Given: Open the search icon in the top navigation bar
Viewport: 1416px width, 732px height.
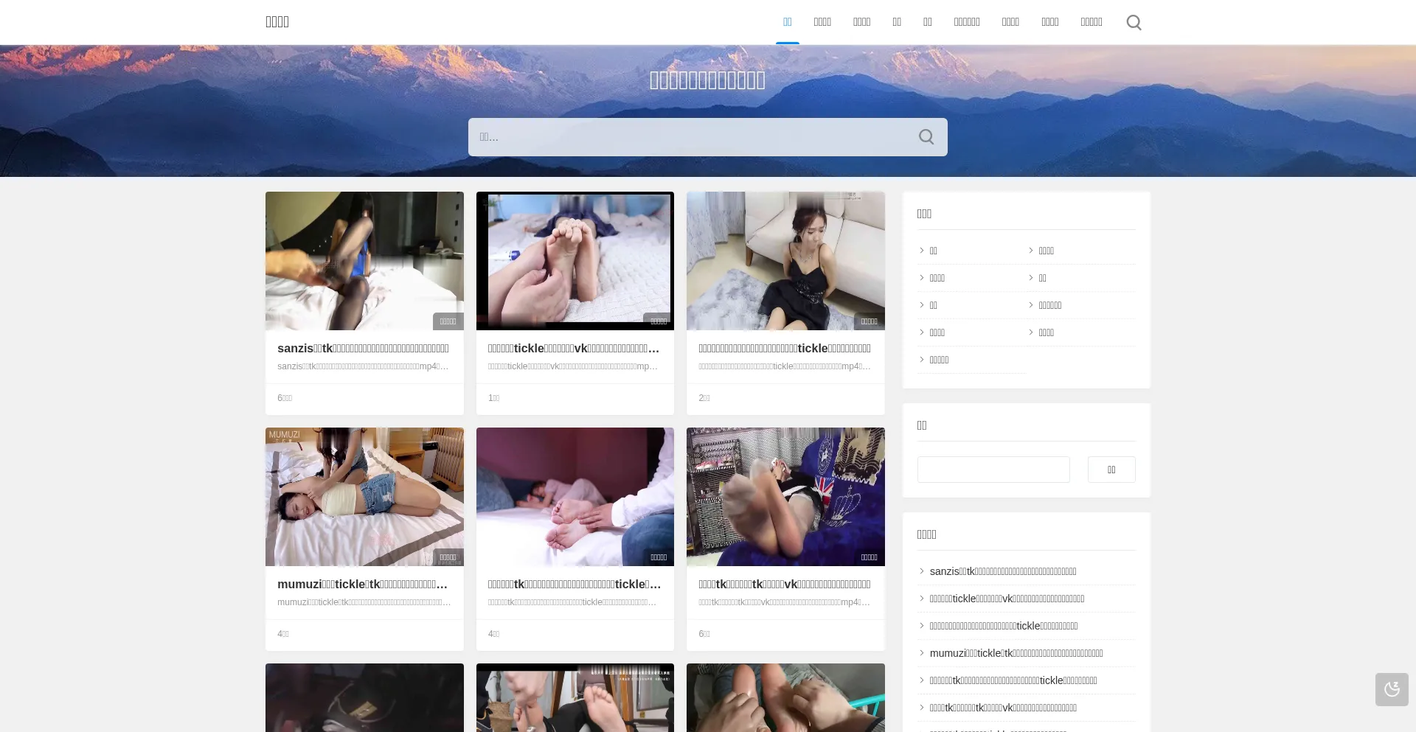Looking at the screenshot, I should click(1134, 23).
